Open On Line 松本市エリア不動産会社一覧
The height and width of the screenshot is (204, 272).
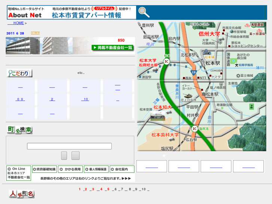click(x=19, y=173)
